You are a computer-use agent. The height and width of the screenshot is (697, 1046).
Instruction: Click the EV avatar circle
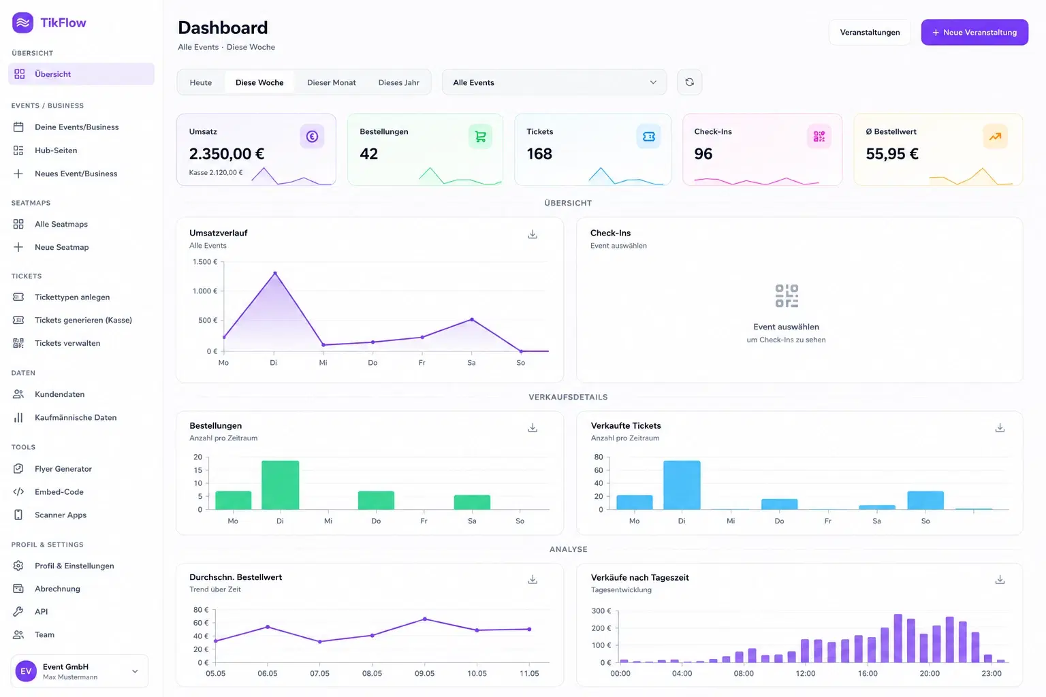[26, 671]
